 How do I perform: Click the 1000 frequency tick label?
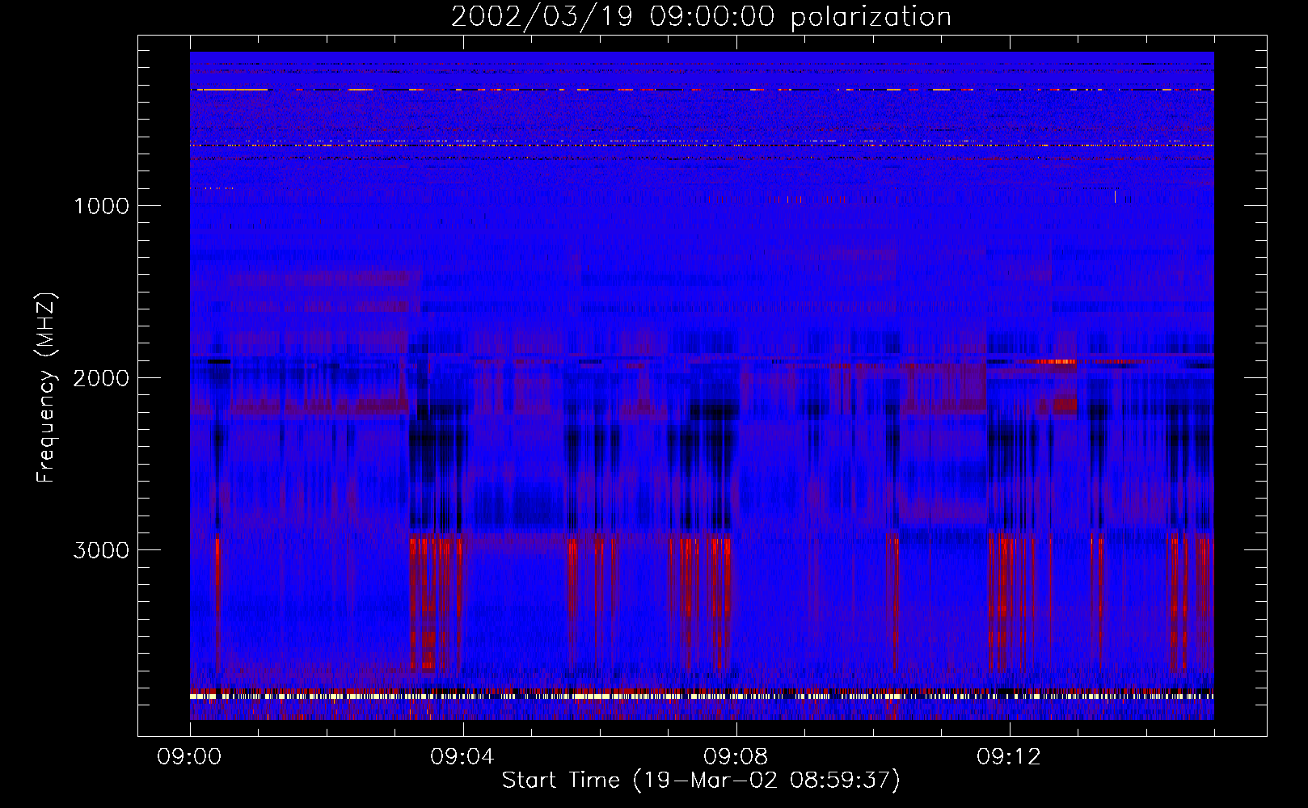(x=101, y=205)
